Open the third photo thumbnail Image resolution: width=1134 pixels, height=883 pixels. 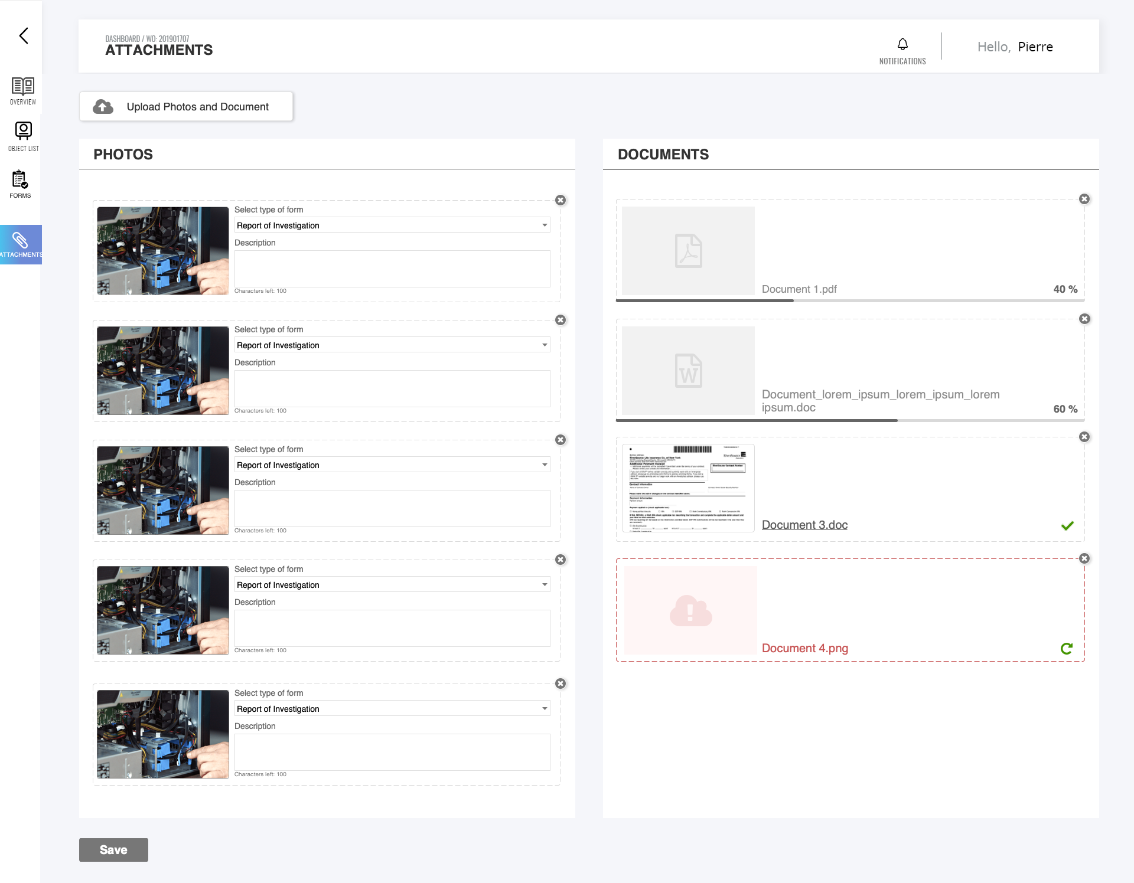(x=163, y=490)
